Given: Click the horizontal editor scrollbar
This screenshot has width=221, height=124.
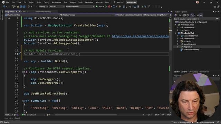Looking at the screenshot, I should [x=86, y=115].
